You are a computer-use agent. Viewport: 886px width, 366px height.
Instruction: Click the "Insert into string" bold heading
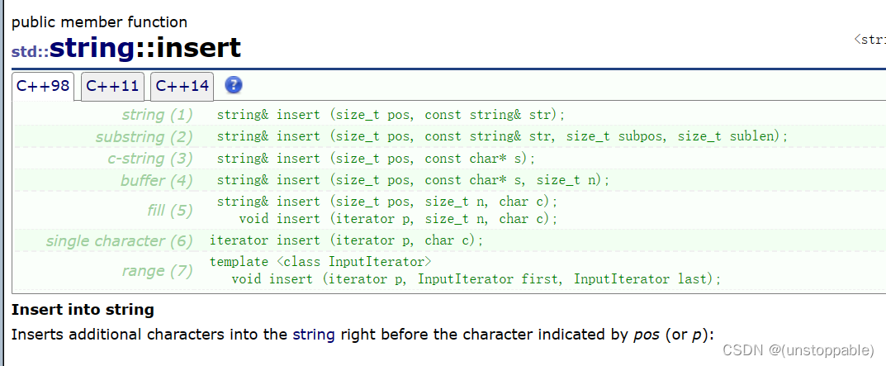click(x=83, y=310)
